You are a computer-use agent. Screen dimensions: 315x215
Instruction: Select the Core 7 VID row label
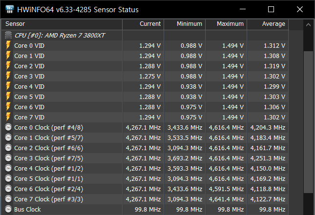[x=29, y=117]
